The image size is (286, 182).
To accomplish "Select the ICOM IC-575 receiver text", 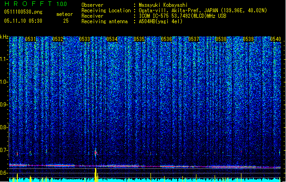I will [x=182, y=16].
